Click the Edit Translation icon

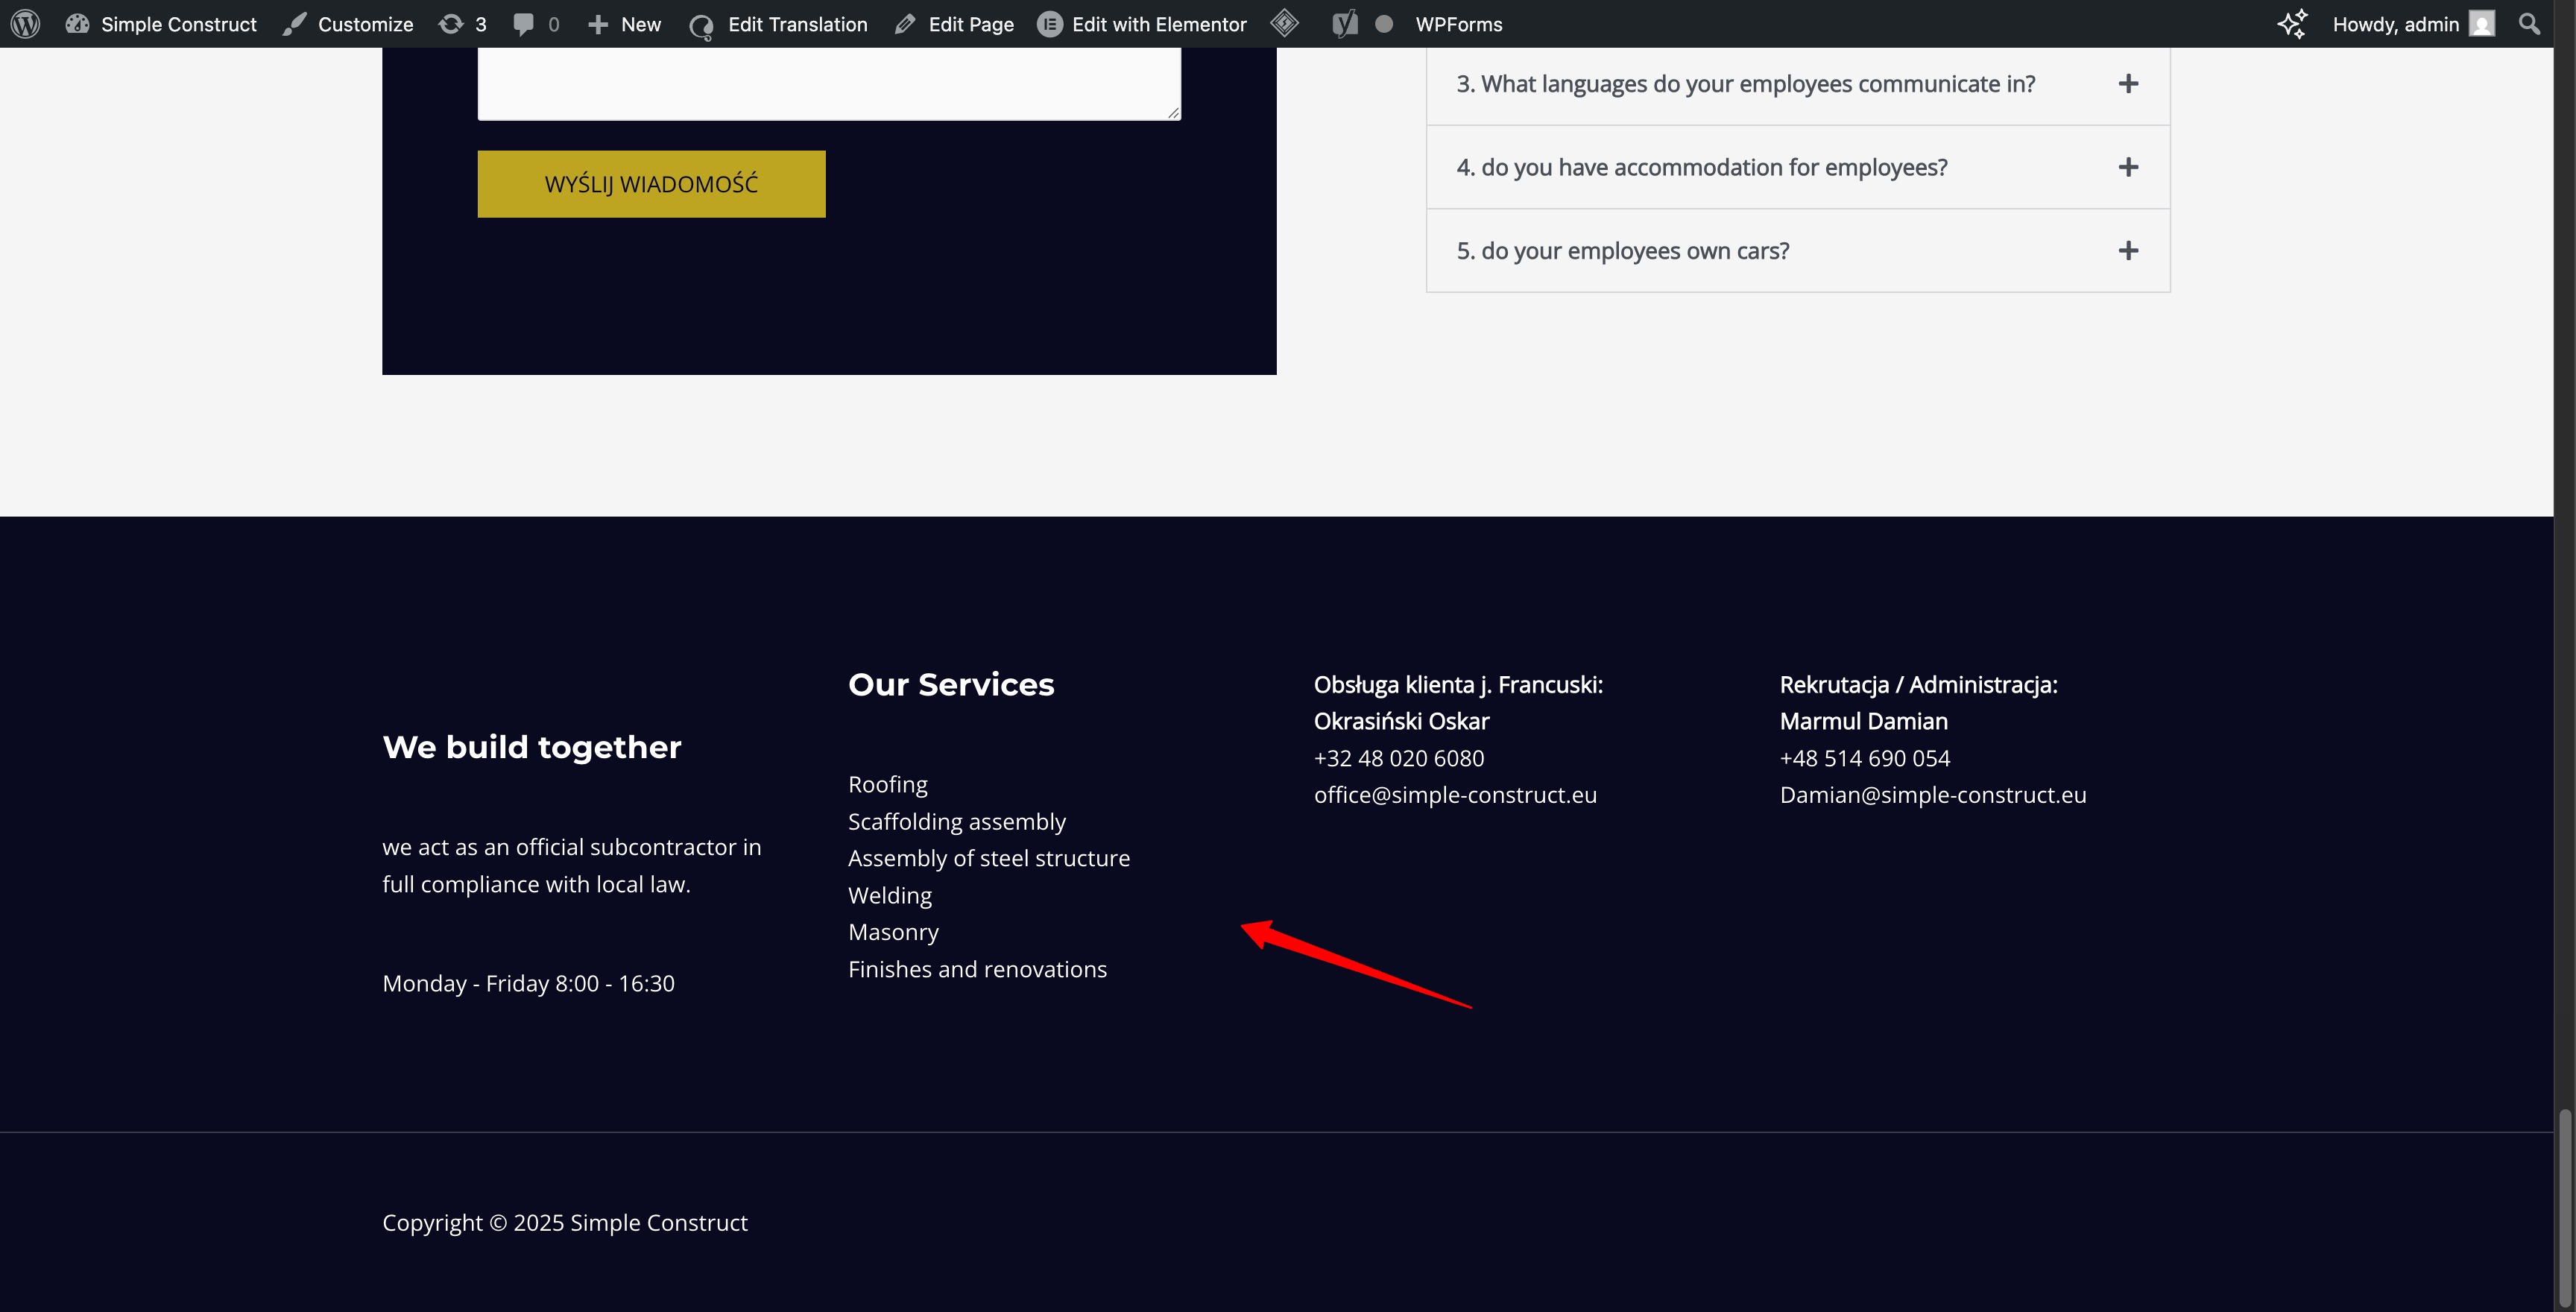[x=701, y=25]
